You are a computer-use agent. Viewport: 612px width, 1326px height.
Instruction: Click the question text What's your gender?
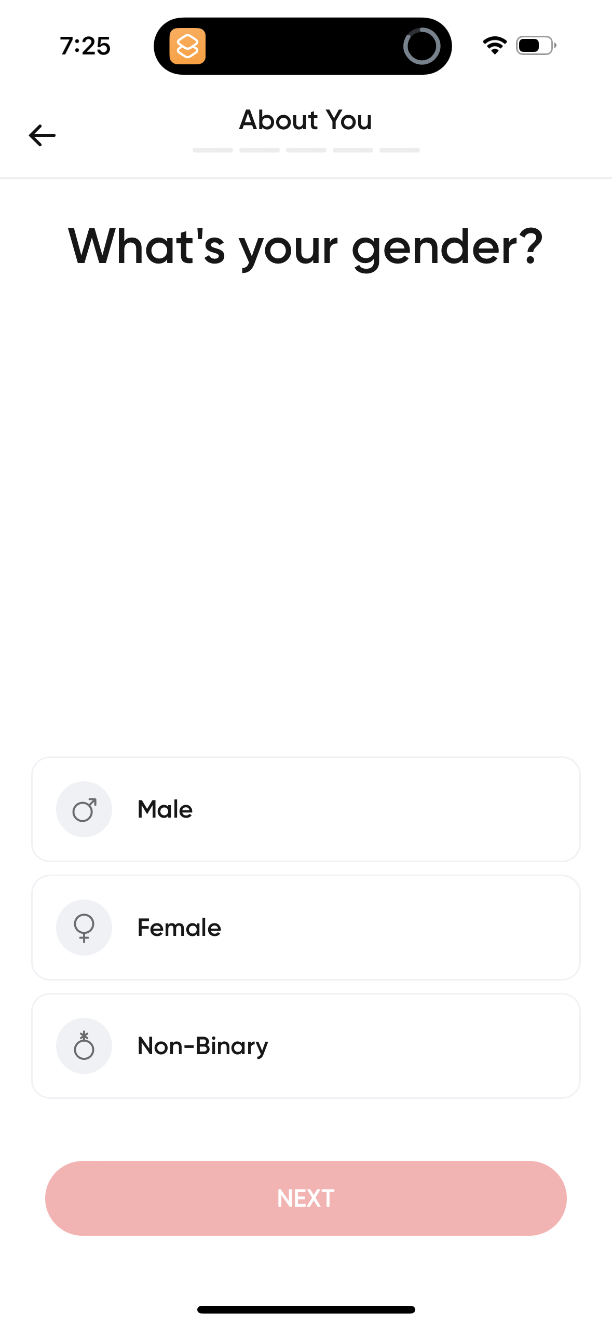click(x=306, y=247)
